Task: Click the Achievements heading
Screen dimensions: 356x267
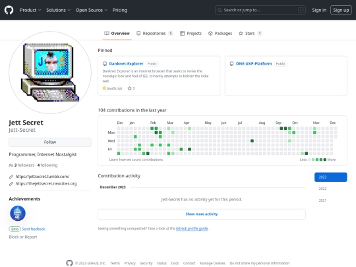Action: tap(24, 199)
